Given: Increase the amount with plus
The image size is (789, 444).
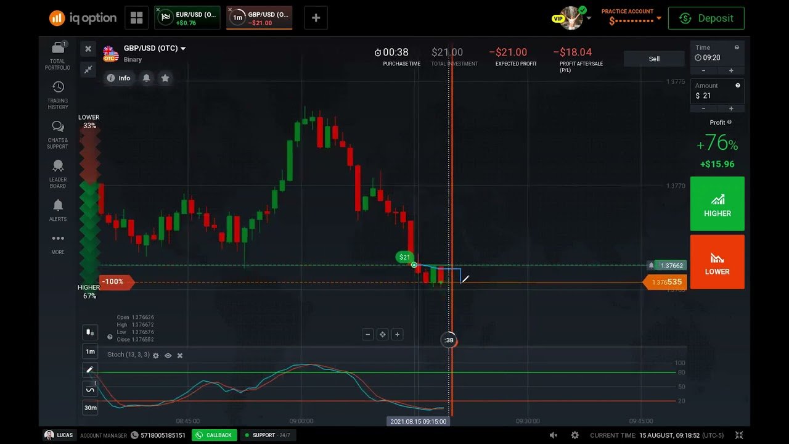Looking at the screenshot, I should click(731, 109).
